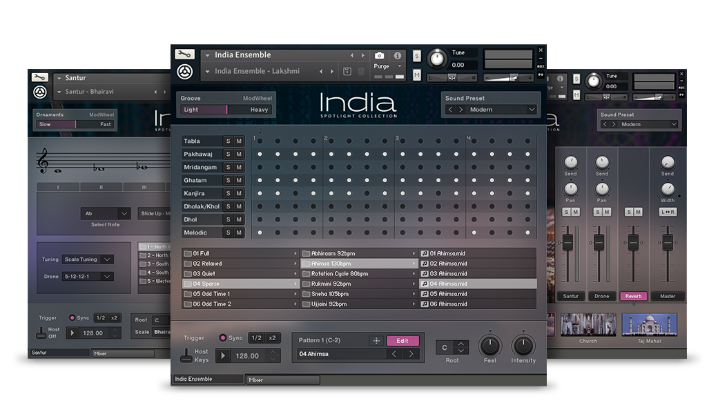Click the pink Edit pattern button
718x414 pixels.
pos(402,340)
